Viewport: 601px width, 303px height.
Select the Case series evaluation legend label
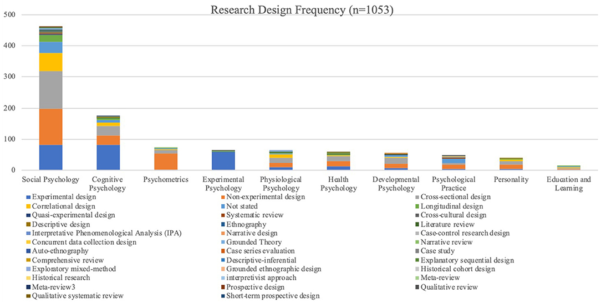260,251
